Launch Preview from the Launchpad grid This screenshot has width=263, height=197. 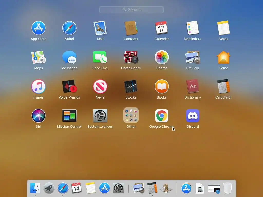tap(193, 57)
